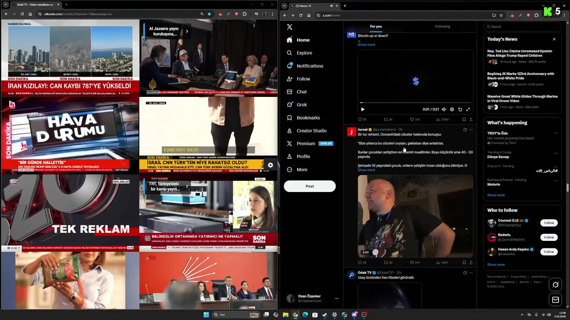Open Home in the X sidebar

[298, 40]
